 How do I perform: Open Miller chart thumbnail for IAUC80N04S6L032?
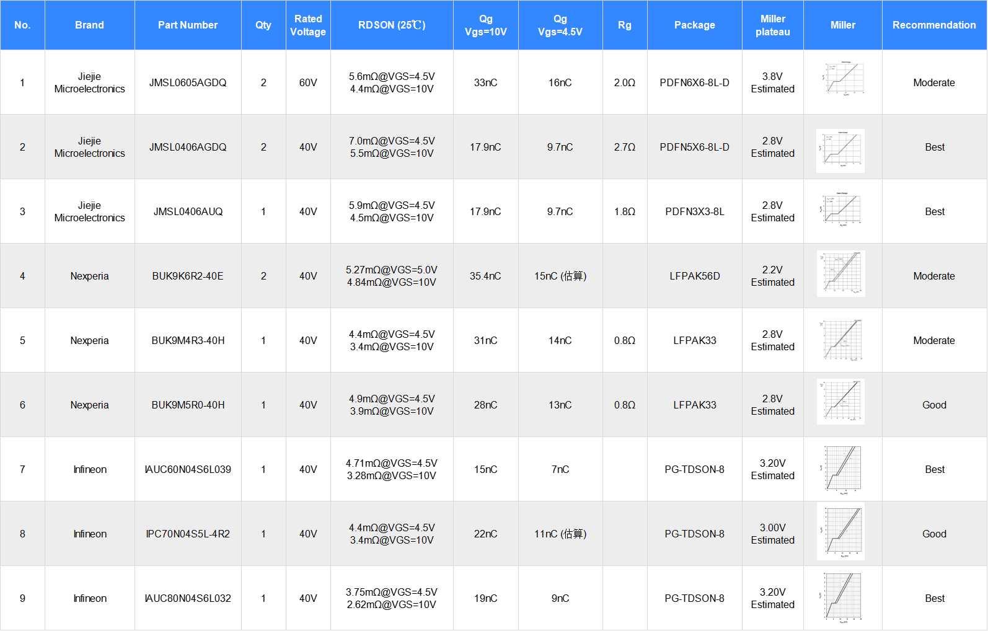point(842,597)
